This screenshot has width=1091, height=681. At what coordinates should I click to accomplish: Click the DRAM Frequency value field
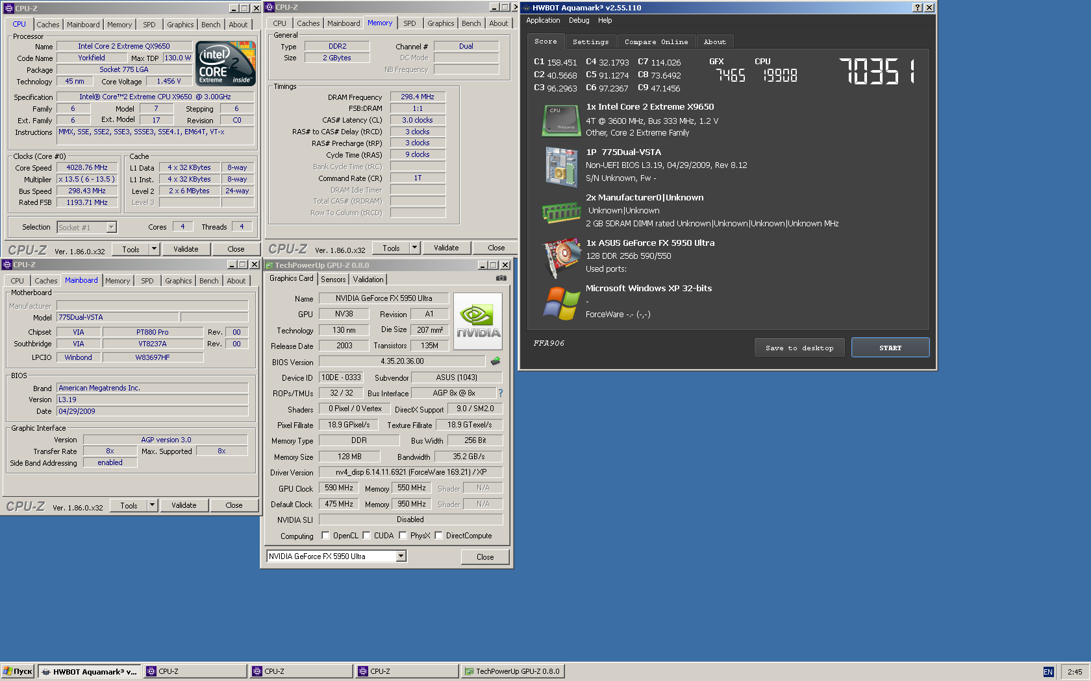(x=418, y=97)
